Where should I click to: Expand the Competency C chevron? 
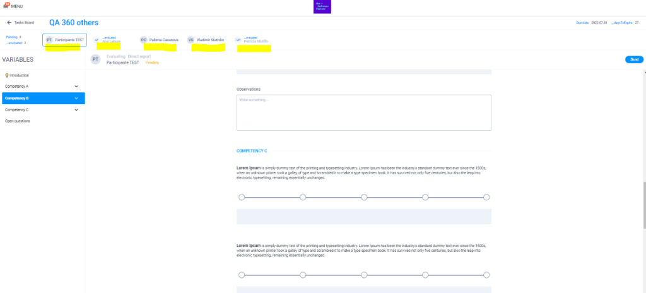(76, 109)
